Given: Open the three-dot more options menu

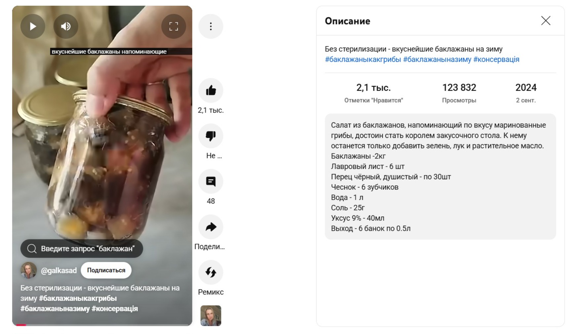Looking at the screenshot, I should pos(211,26).
